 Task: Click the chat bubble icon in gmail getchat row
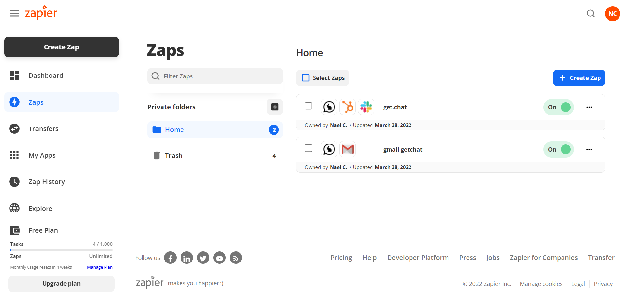(x=329, y=149)
